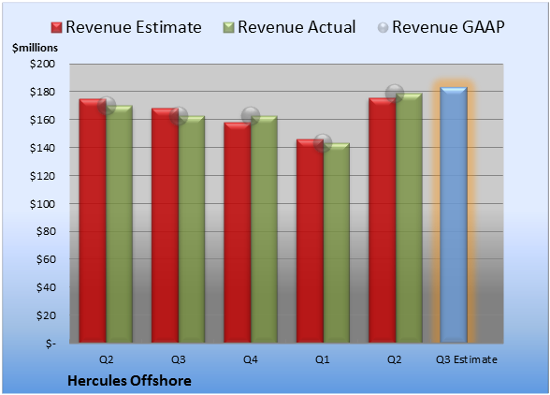The image size is (550, 395).
Task: Select the 'Revenue Actual' legend label
Action: pyautogui.click(x=297, y=27)
